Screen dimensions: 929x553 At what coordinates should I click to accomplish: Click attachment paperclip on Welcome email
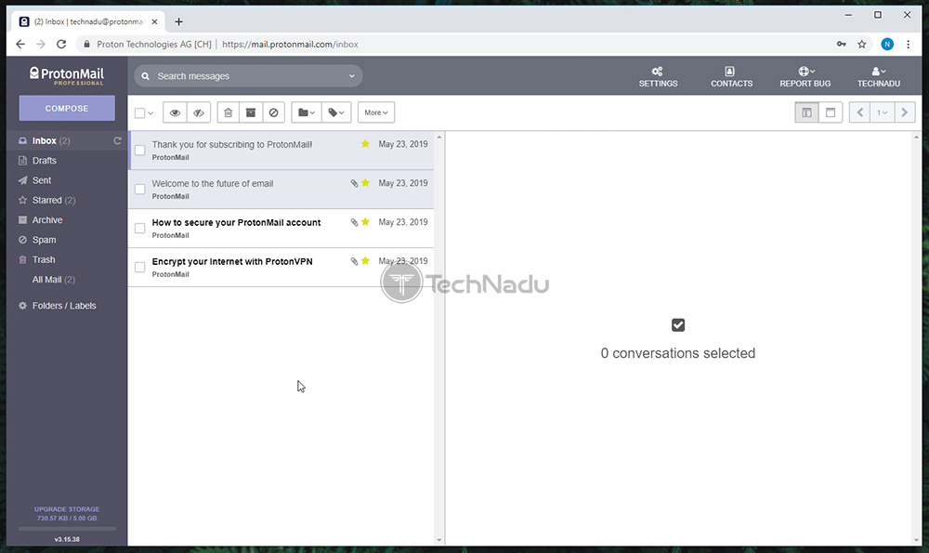(354, 184)
